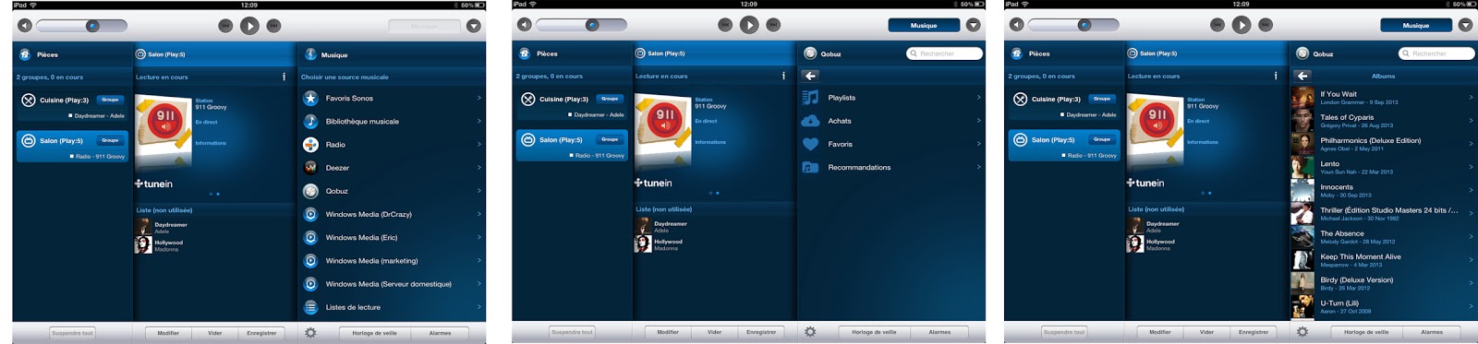Click Alarmes button in Qobuz Albums screen
The height and width of the screenshot is (344, 1478).
(1432, 332)
